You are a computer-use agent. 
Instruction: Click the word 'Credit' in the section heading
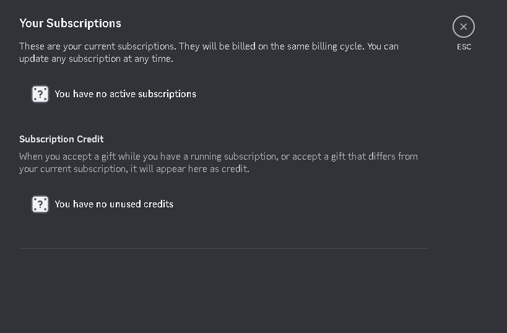[90, 139]
